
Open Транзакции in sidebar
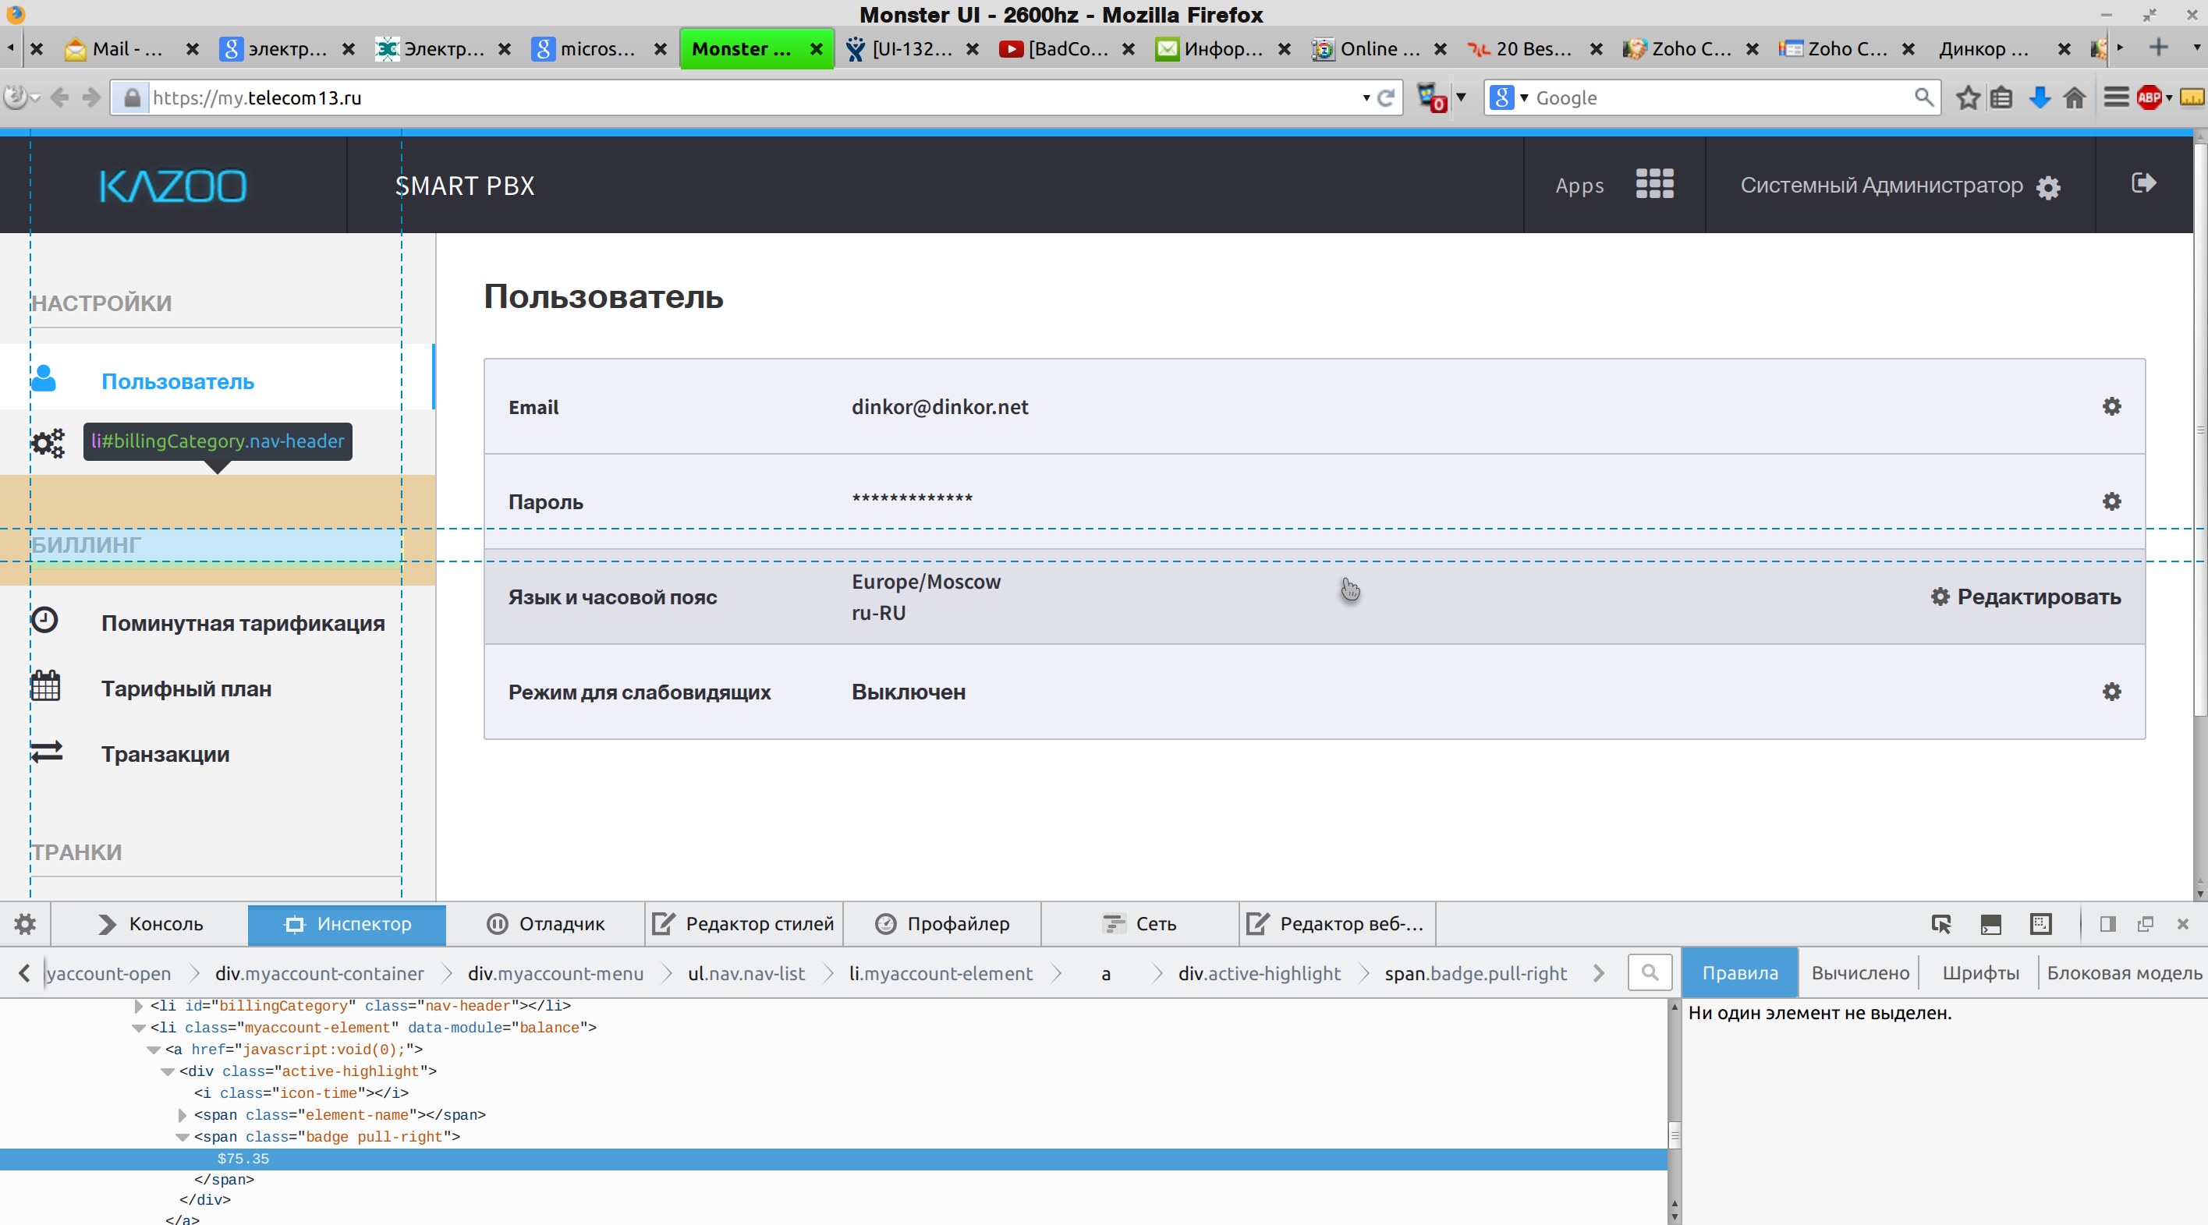pyautogui.click(x=165, y=754)
